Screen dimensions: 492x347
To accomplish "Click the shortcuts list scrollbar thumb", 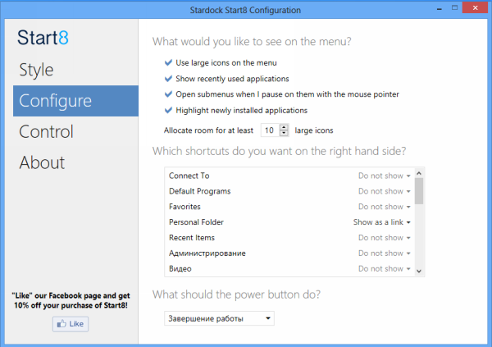I will pos(419,191).
